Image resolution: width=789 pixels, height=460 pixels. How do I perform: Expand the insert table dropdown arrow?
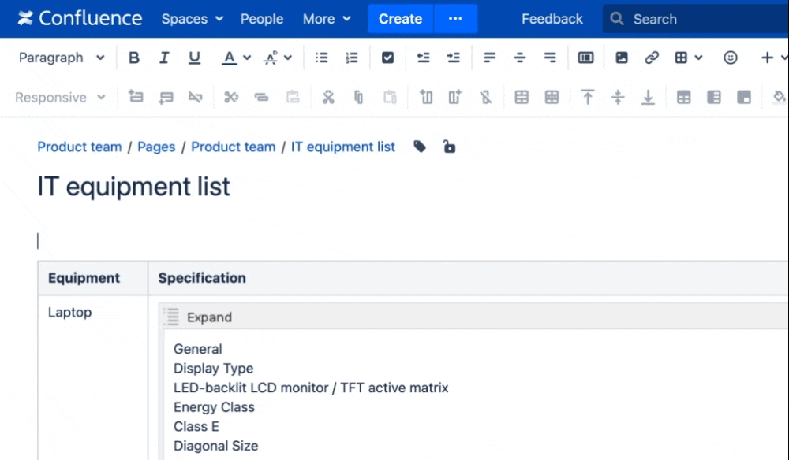tap(698, 57)
